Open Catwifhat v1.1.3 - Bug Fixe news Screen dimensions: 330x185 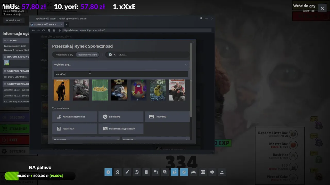click(x=16, y=90)
